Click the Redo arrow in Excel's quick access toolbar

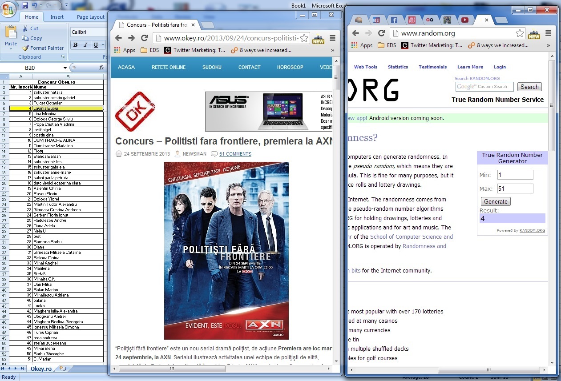point(49,6)
